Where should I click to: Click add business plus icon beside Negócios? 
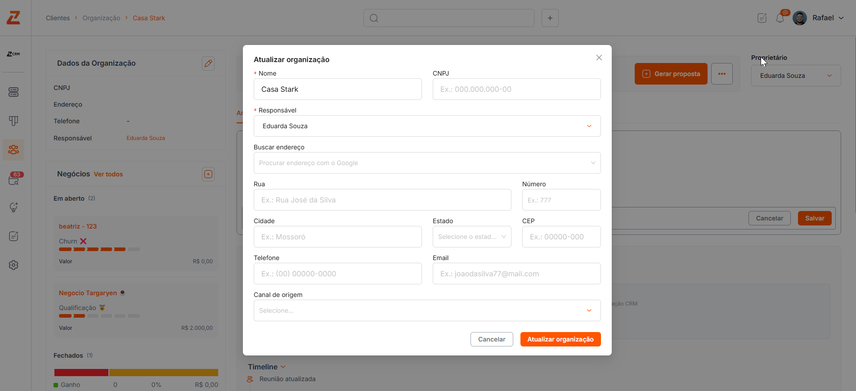coord(208,174)
